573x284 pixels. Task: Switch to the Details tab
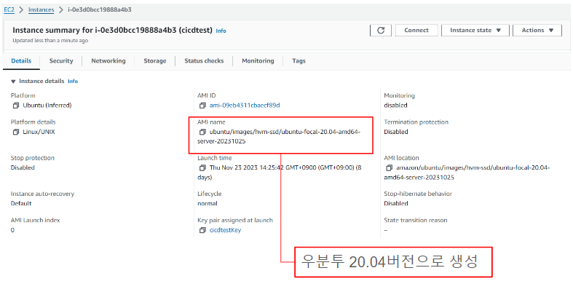coord(21,61)
